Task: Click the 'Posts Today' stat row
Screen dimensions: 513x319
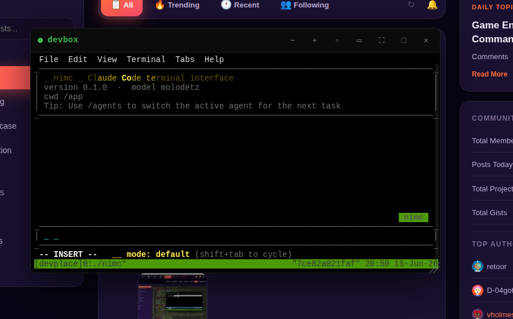Action: [492, 164]
